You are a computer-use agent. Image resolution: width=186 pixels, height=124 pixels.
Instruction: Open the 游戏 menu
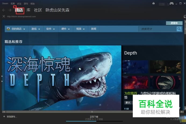26,4
